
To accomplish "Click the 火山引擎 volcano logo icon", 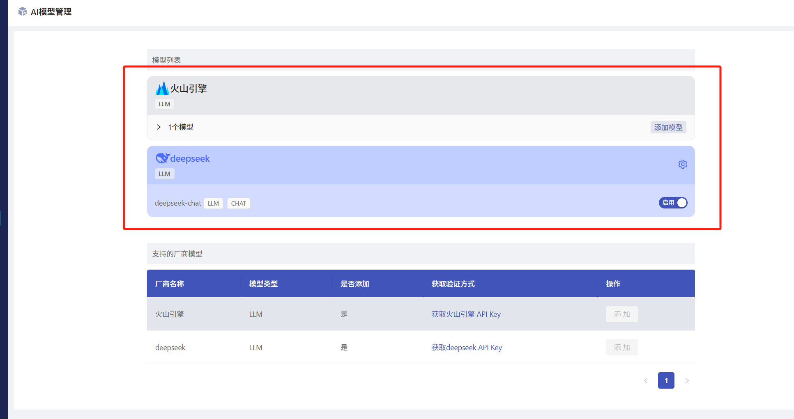I will click(x=162, y=88).
